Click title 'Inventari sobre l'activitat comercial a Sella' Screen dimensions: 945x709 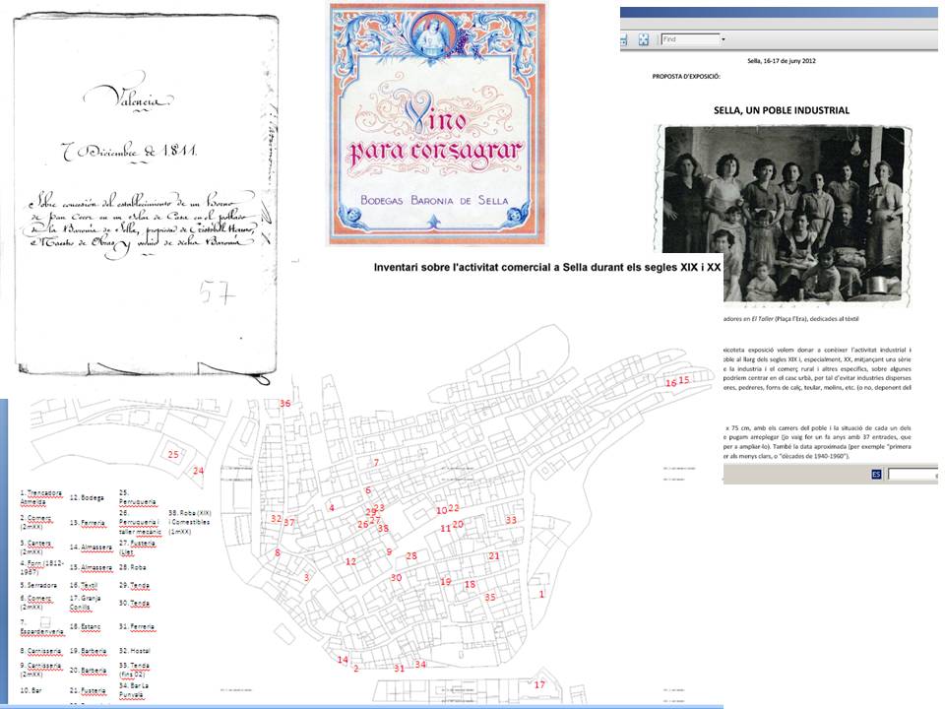[547, 267]
